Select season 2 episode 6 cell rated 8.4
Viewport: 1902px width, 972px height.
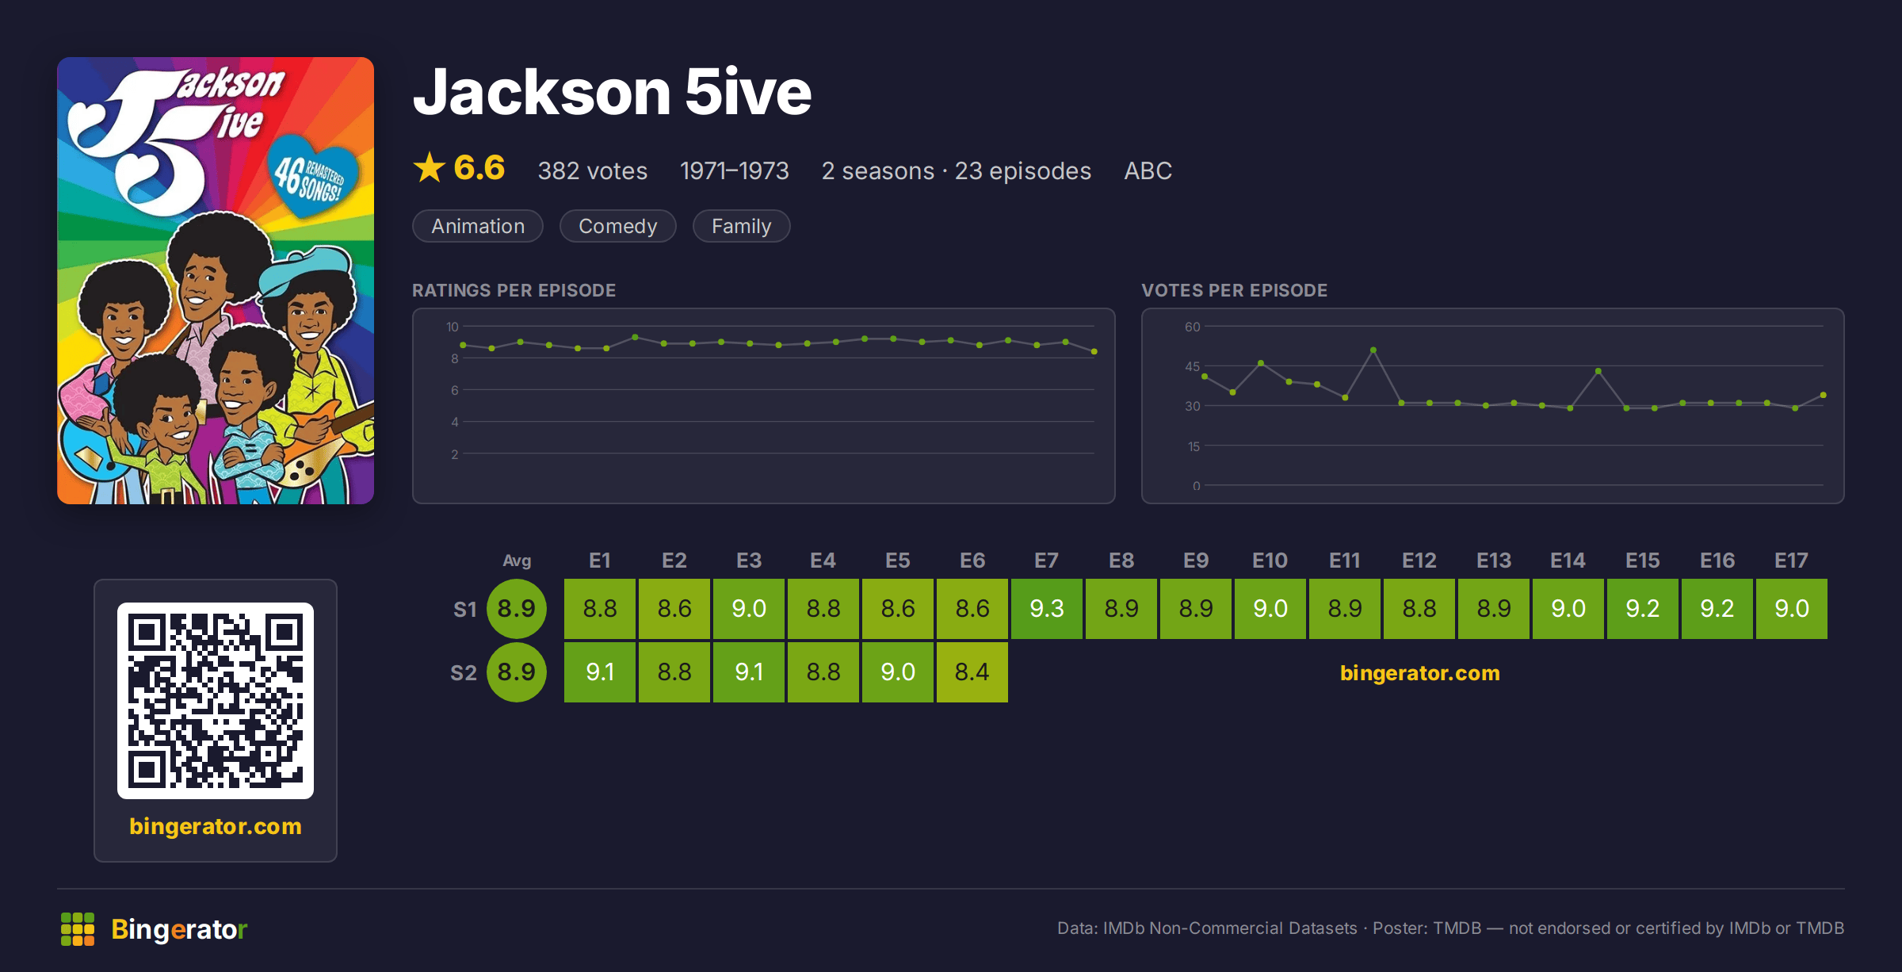(x=972, y=672)
